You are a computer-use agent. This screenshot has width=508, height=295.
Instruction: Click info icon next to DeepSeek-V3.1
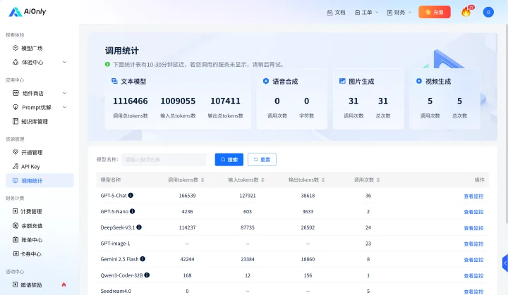coord(139,227)
